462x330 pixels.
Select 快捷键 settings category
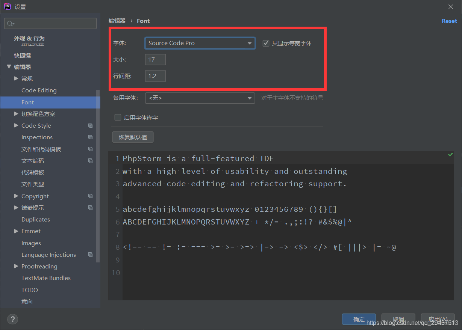click(23, 55)
